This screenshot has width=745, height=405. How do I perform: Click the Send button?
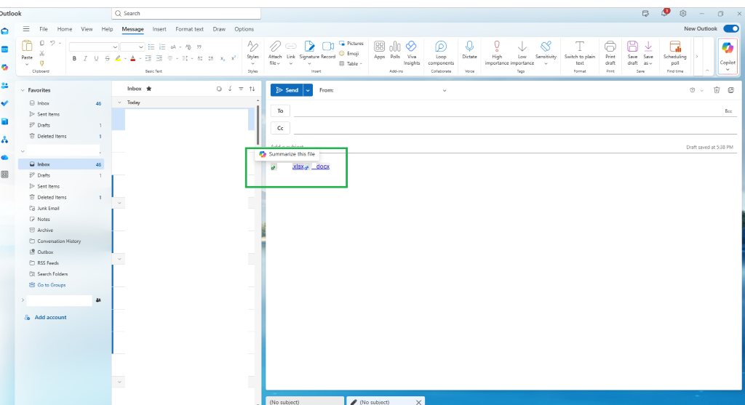[287, 90]
